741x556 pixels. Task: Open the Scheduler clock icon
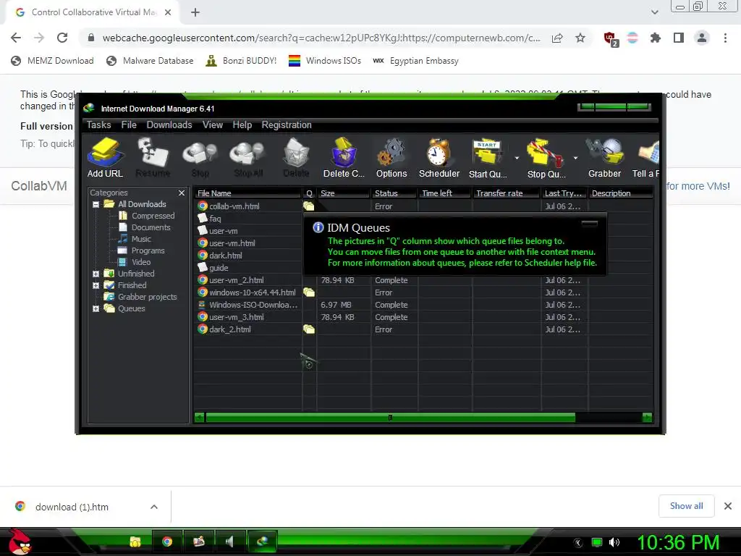[439, 158]
